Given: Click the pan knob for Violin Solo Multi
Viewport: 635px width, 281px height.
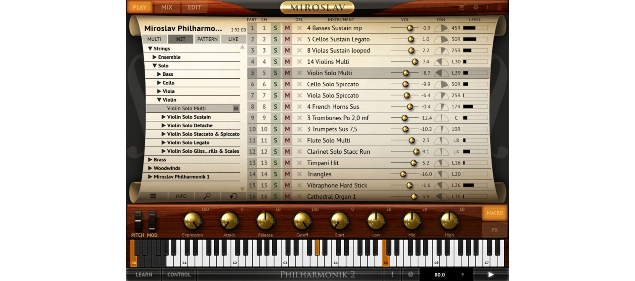Looking at the screenshot, I should (441, 73).
